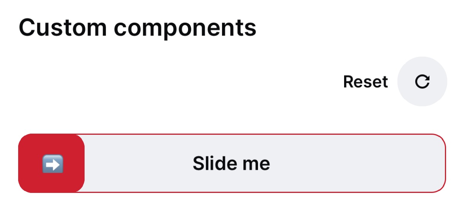Select the reload icon beside Reset
465x206 pixels.
tap(422, 82)
